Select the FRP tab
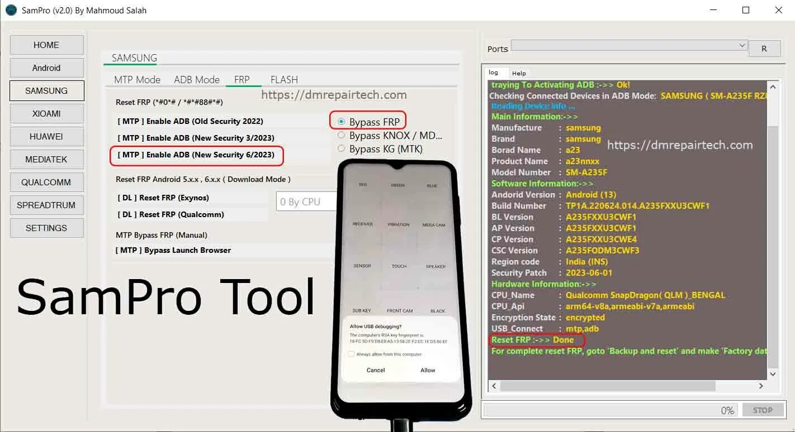This screenshot has height=432, width=795. coord(242,80)
